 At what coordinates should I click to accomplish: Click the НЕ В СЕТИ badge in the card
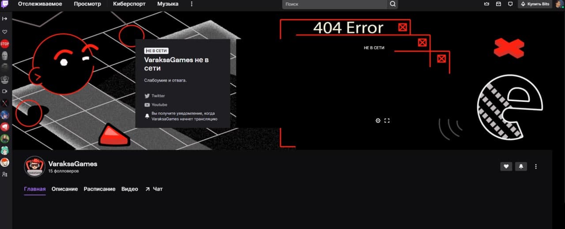click(156, 51)
